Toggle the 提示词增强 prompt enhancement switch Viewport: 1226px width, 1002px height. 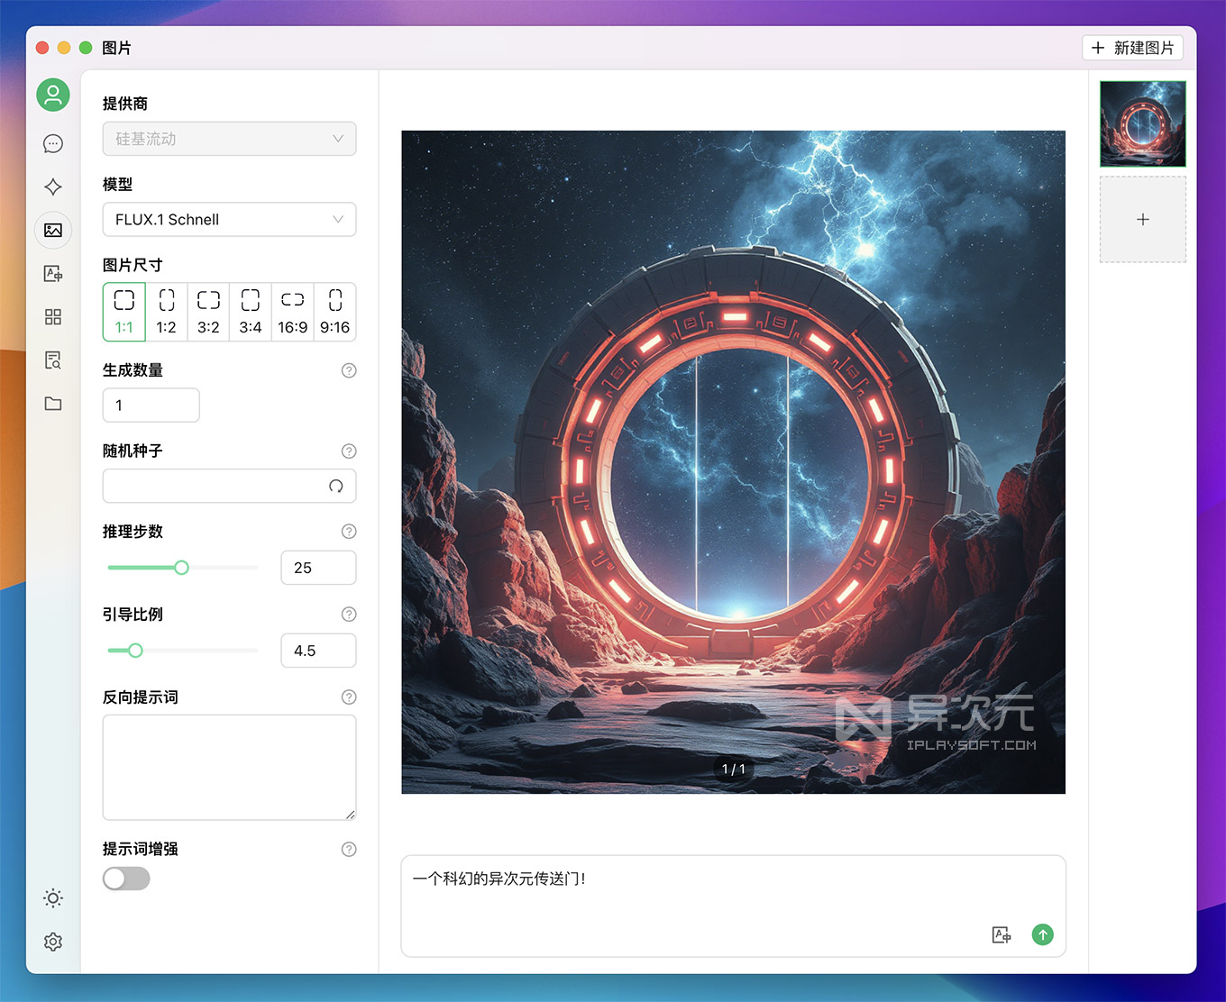tap(125, 879)
